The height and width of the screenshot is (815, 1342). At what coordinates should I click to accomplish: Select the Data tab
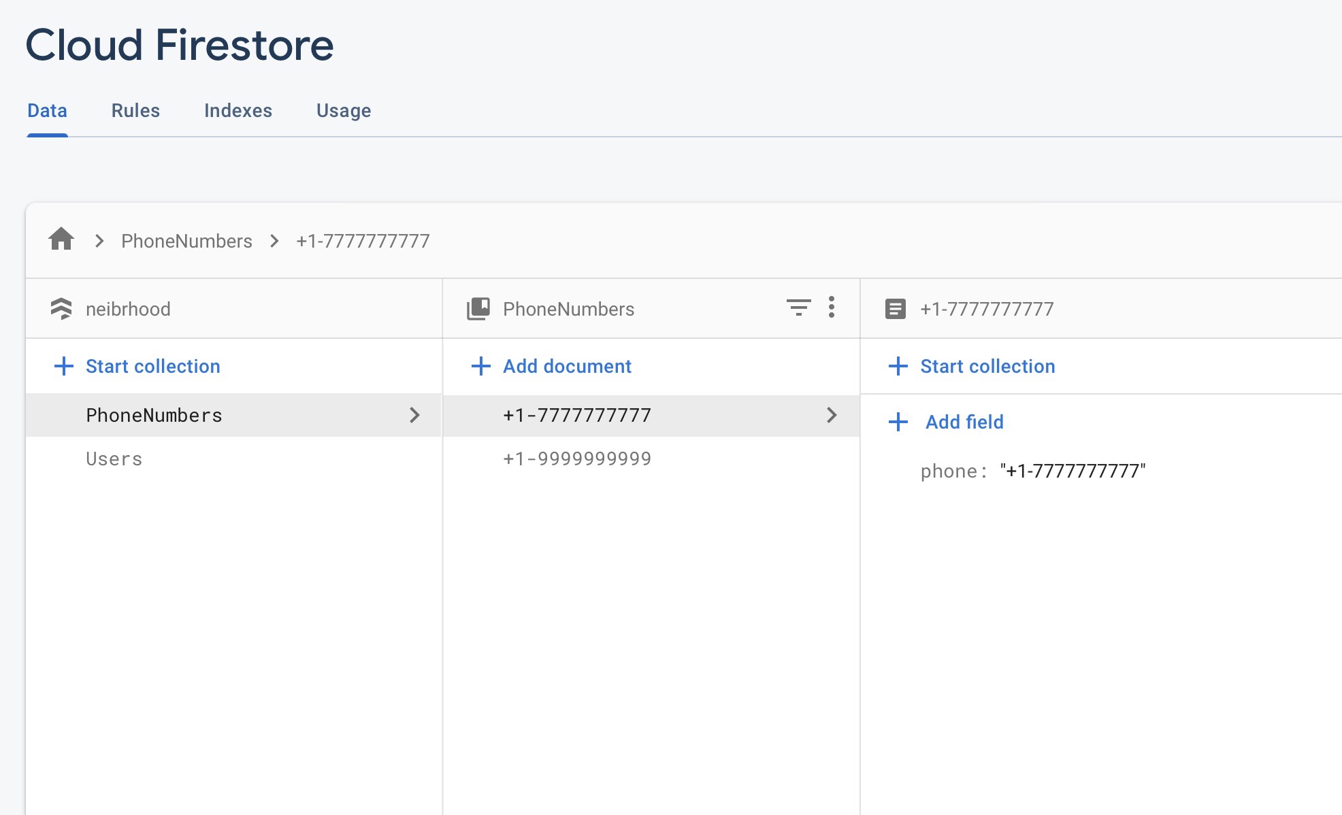point(47,109)
